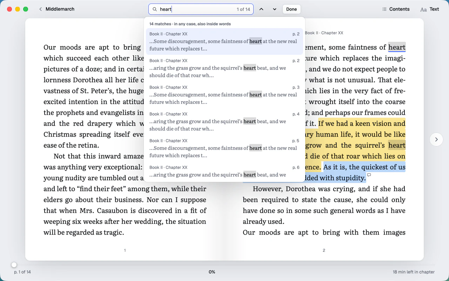Click the right page's "Book II · Chapter XX" header
449x281 pixels.
click(x=324, y=33)
